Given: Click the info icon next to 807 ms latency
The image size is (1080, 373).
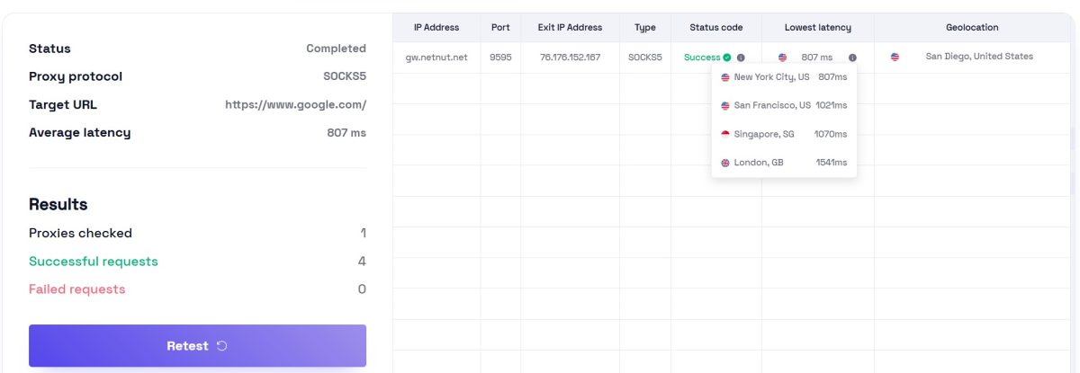Looking at the screenshot, I should [852, 58].
